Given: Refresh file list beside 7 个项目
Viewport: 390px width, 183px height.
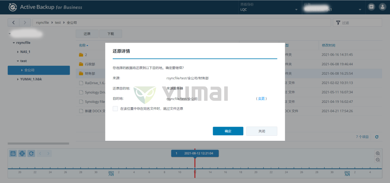Looking at the screenshot, I should tap(377, 137).
